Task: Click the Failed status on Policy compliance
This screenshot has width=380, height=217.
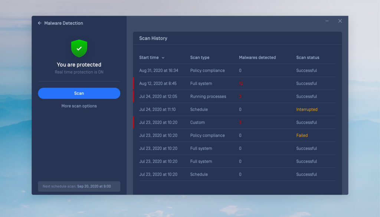Action: click(302, 135)
